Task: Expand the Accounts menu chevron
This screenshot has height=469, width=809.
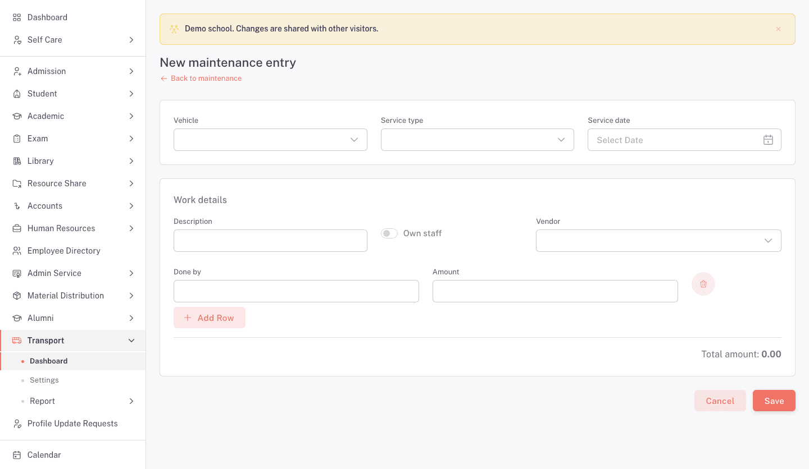Action: (x=131, y=206)
